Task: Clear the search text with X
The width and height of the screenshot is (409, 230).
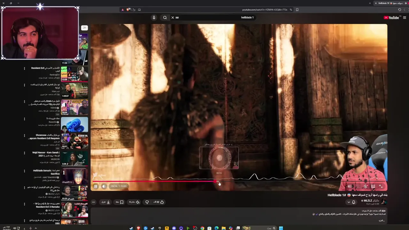Action: [173, 18]
